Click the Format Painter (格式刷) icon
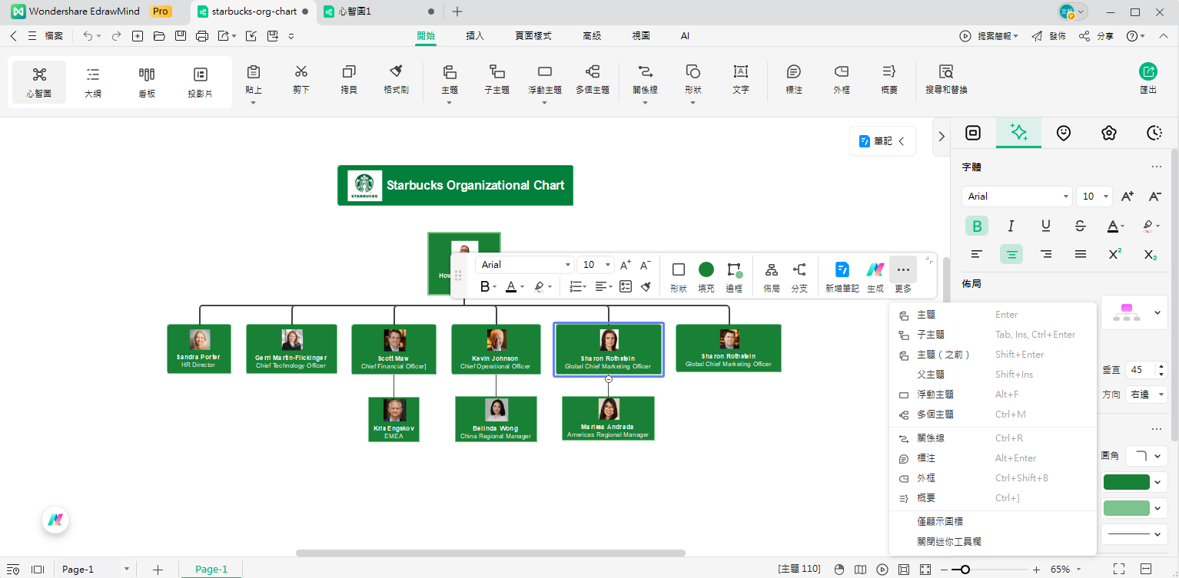 pos(396,79)
